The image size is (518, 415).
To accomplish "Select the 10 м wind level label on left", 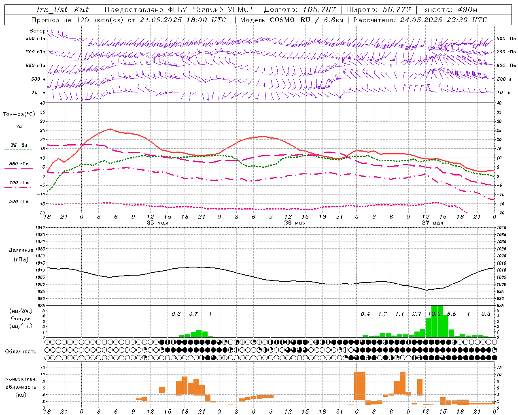I will coord(38,92).
